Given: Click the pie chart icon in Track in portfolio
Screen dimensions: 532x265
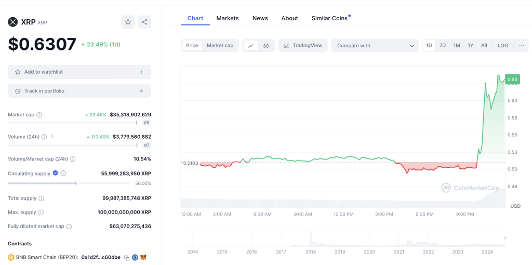Looking at the screenshot, I should click(18, 91).
